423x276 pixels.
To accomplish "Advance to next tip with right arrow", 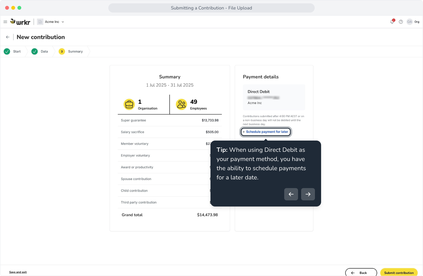I will click(308, 194).
